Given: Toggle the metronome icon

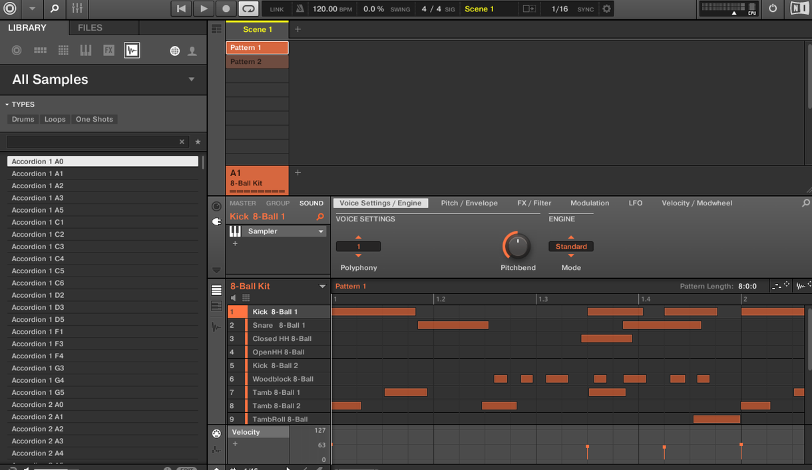Looking at the screenshot, I should [300, 9].
